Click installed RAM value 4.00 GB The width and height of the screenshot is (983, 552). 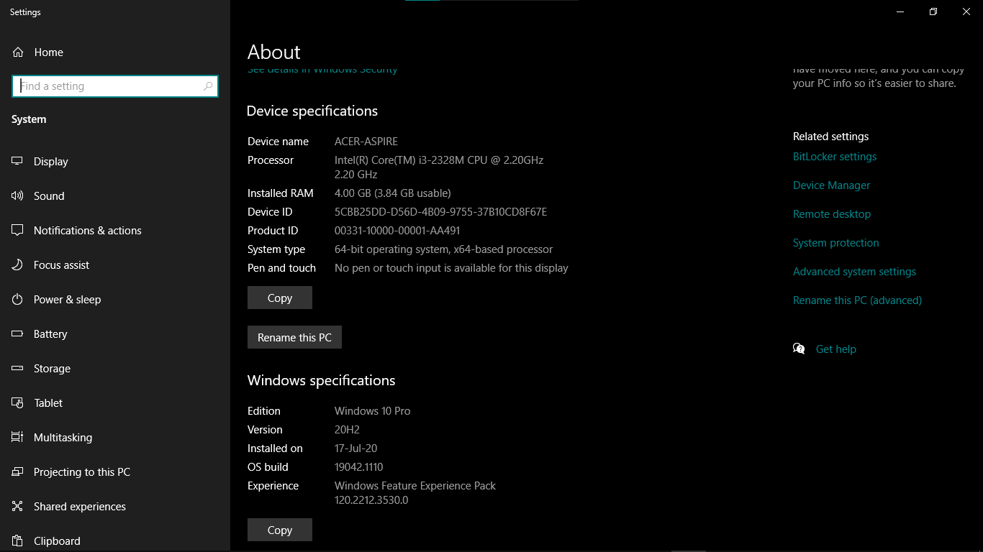tap(393, 193)
